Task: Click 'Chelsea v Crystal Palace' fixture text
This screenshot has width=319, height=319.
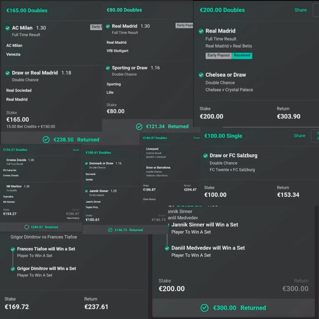Action: coord(229,90)
